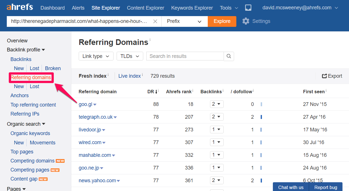Viewport: 349px width, 191px height.
Task: Clear the URL field with X icon
Action: [155, 21]
